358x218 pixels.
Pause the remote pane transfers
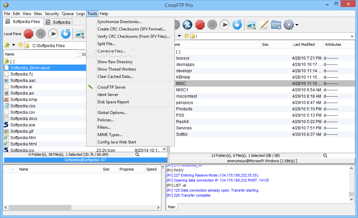(x=212, y=25)
